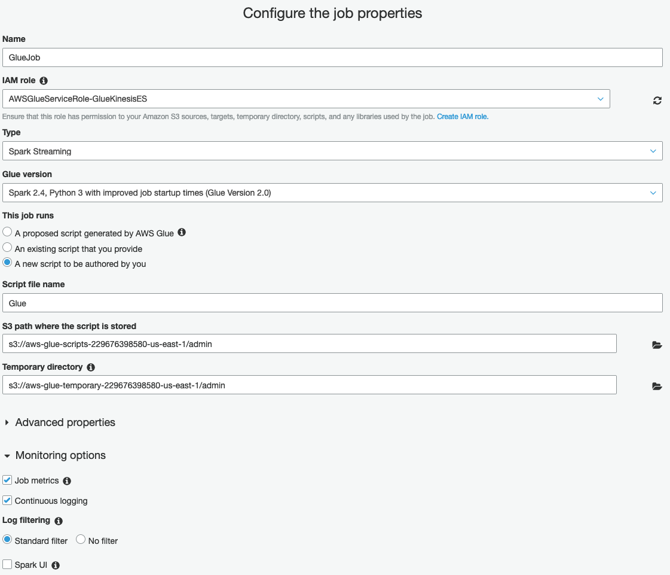Open the Glue version dropdown
Screen dimensions: 670x575
[x=332, y=193]
